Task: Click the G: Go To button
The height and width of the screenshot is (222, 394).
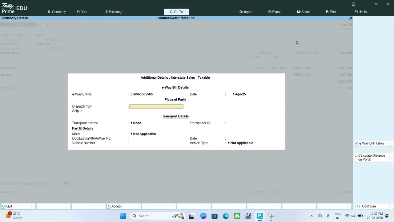Action: (x=176, y=12)
